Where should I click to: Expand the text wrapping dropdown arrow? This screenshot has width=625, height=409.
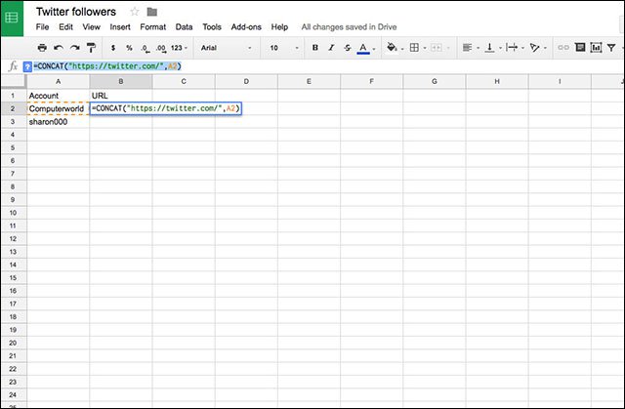click(522, 48)
